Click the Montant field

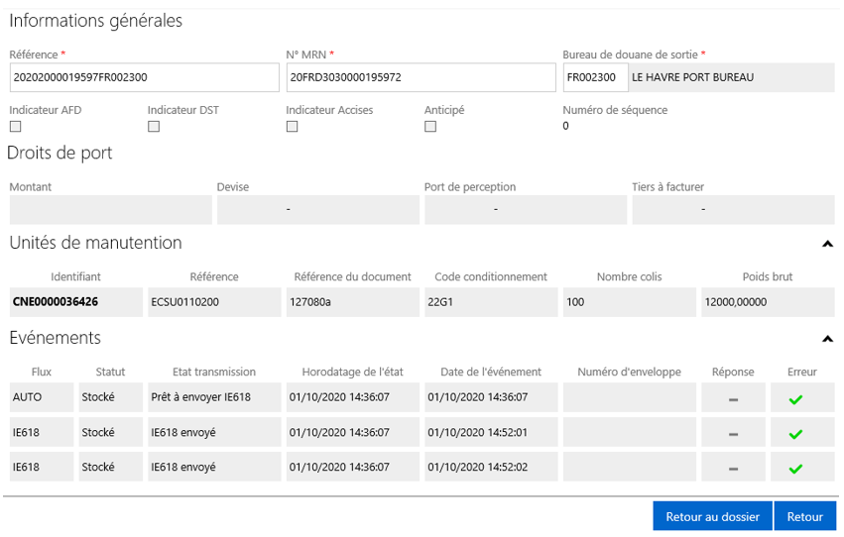(110, 210)
